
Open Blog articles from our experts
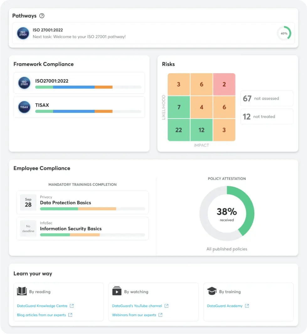pyautogui.click(x=41, y=315)
